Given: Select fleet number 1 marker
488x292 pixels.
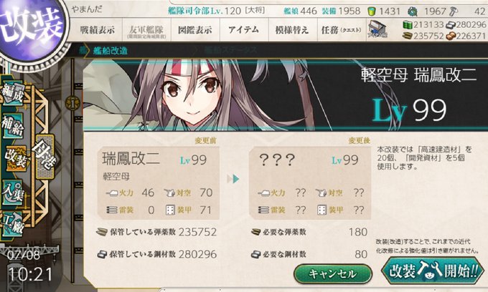Looking at the screenshot, I should pyautogui.click(x=72, y=104).
